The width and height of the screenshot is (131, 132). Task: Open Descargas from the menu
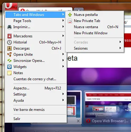[35, 48]
